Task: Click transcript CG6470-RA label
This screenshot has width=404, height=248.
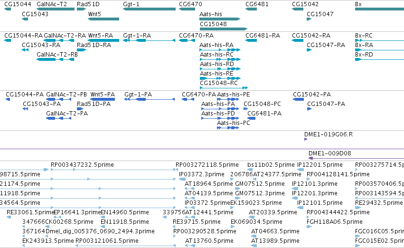Action: [x=197, y=35]
